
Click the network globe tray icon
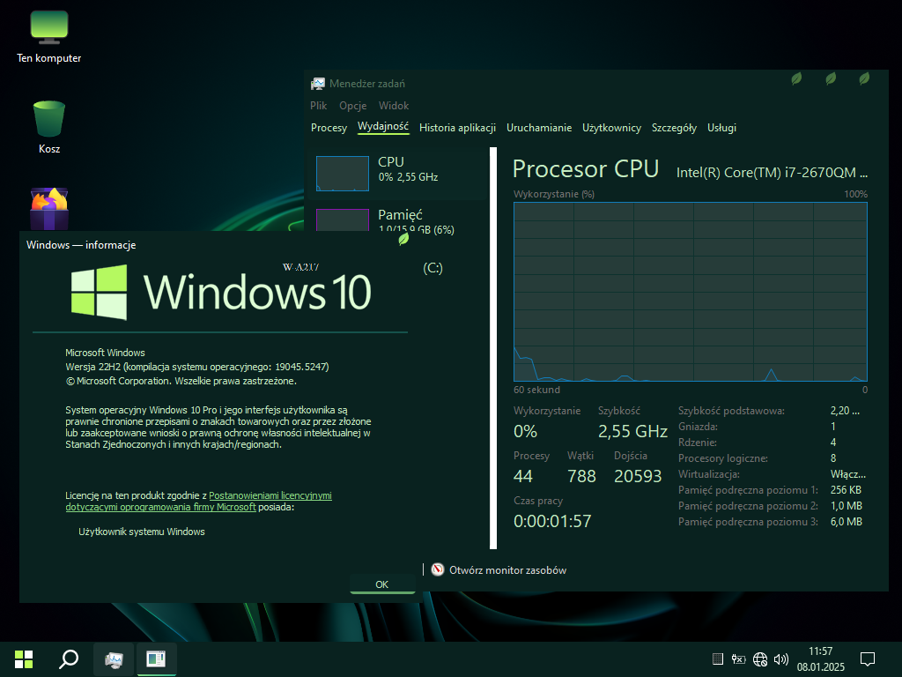point(760,659)
